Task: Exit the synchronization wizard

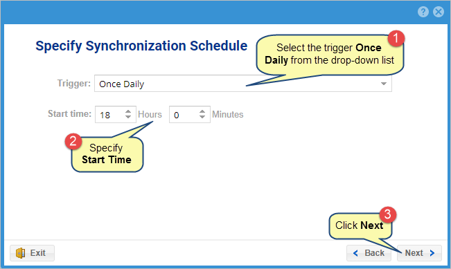Action: [32, 253]
